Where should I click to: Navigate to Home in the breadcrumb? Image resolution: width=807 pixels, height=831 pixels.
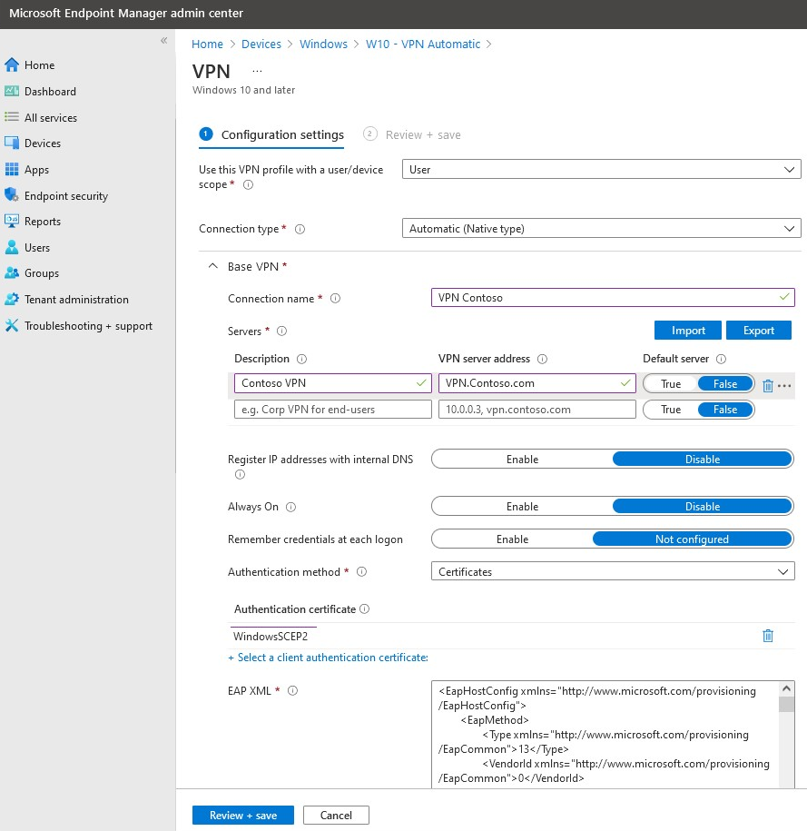[x=207, y=44]
